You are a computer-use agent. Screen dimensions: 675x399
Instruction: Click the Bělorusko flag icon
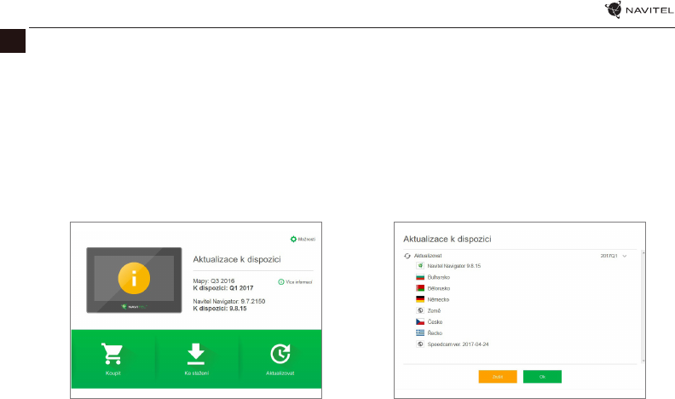[420, 288]
